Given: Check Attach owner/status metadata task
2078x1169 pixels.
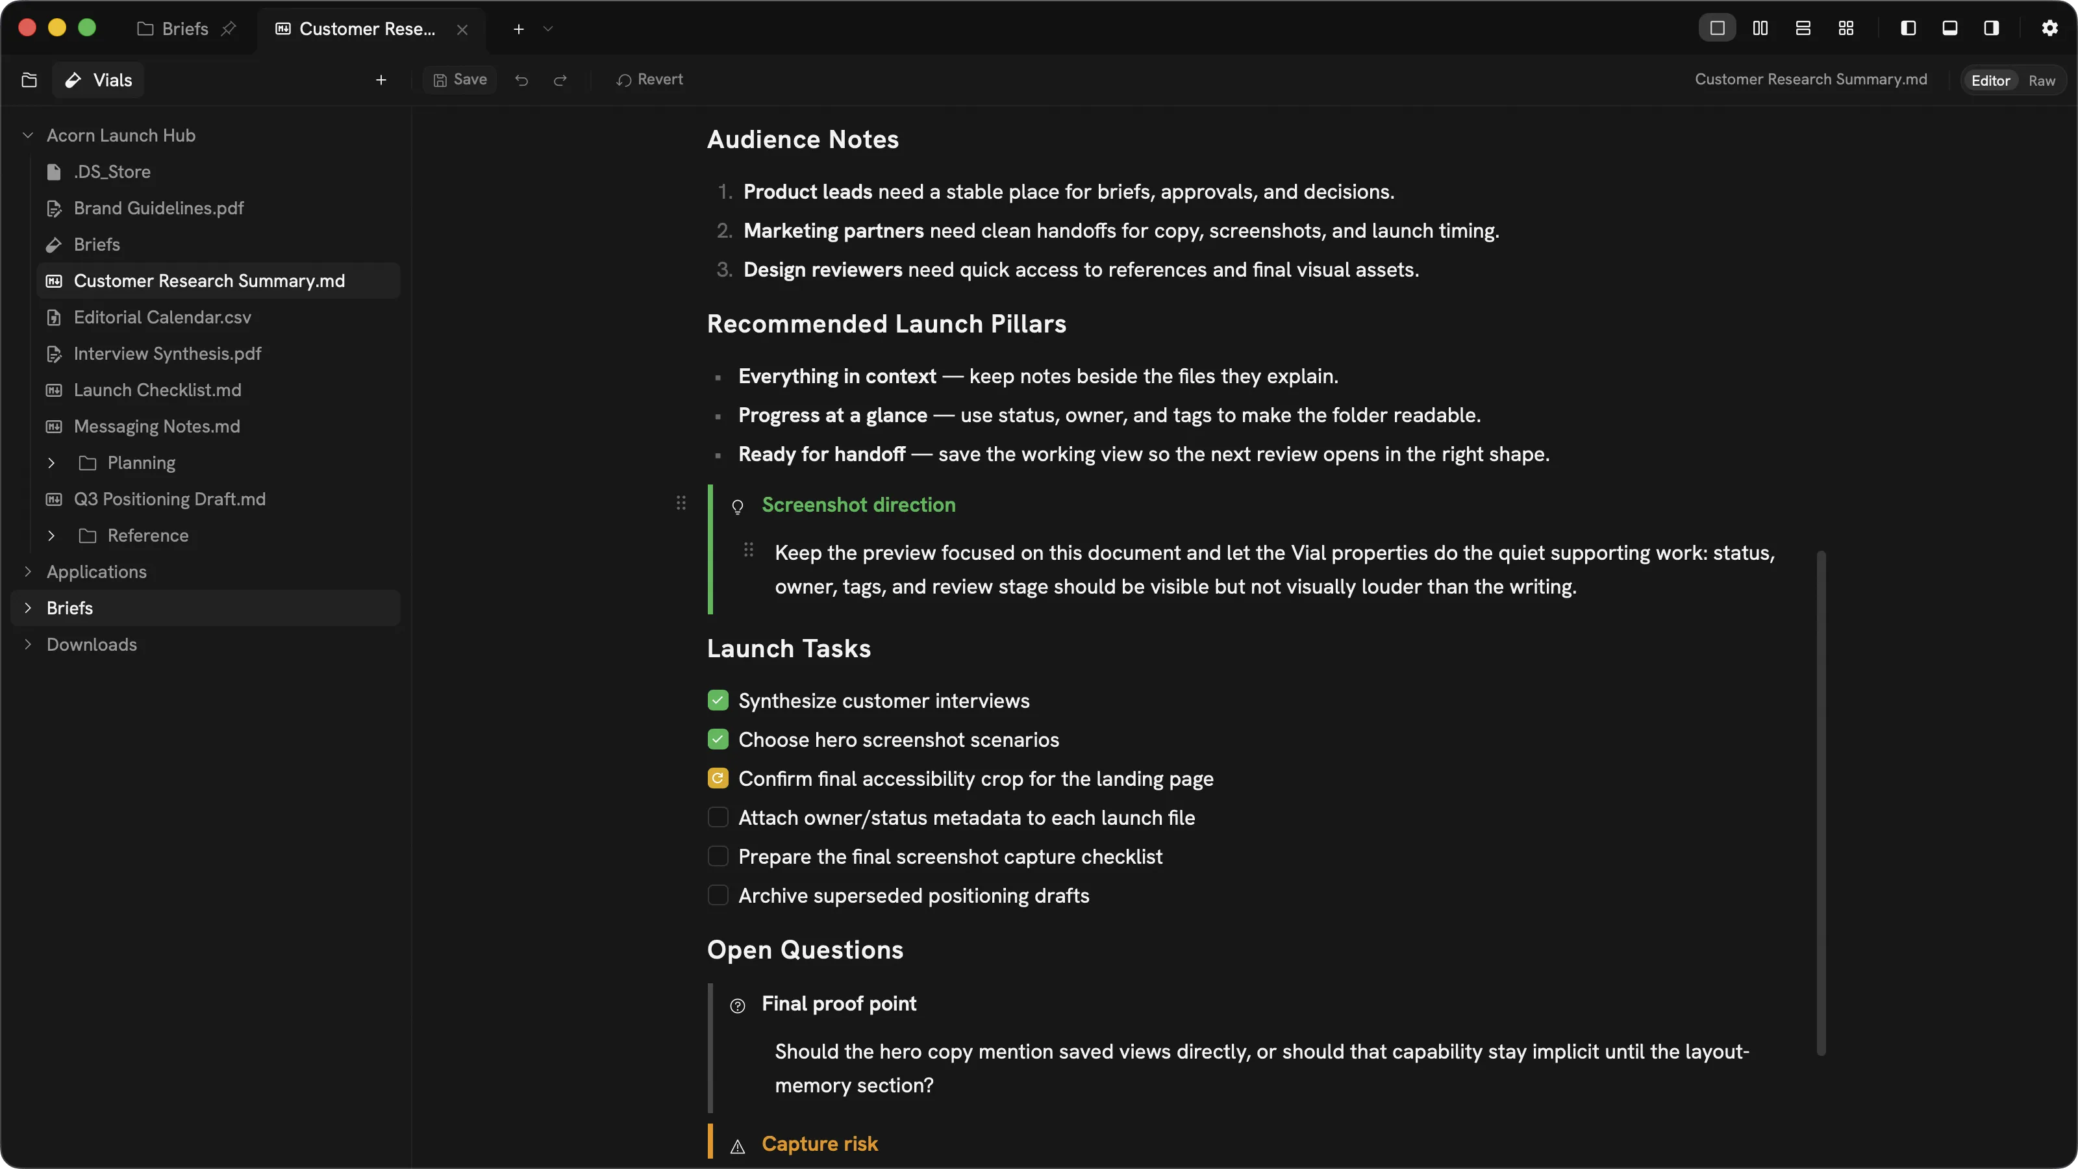Looking at the screenshot, I should [x=718, y=817].
